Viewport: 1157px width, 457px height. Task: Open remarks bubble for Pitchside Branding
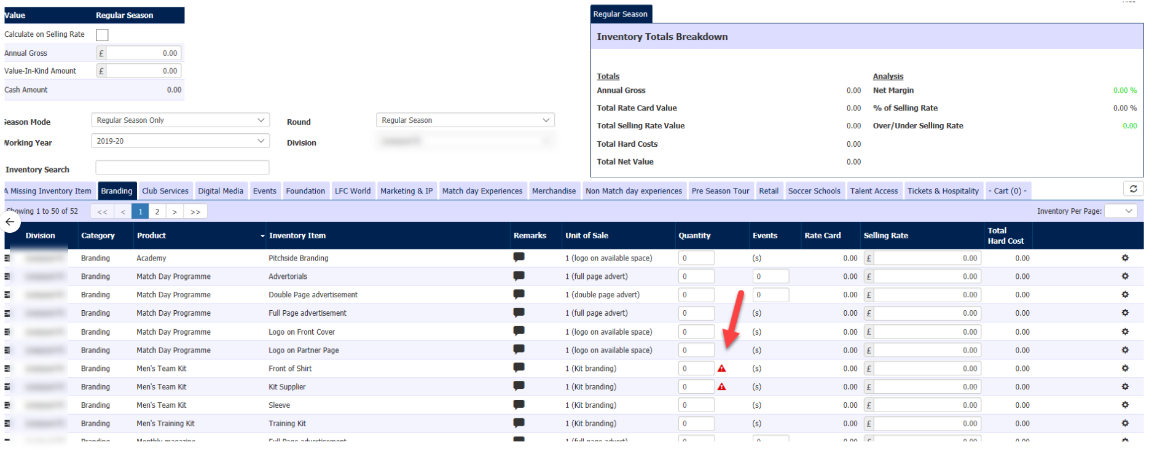[x=519, y=257]
